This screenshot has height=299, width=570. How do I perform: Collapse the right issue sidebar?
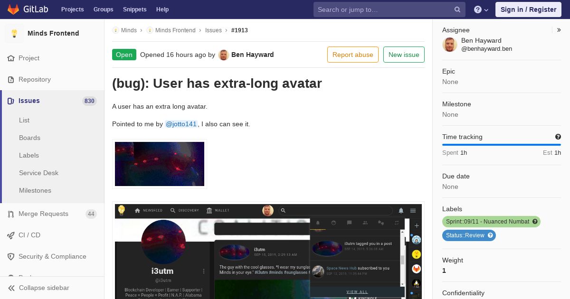click(559, 30)
